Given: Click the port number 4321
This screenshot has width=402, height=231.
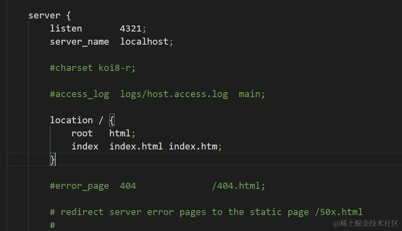Looking at the screenshot, I should tap(131, 28).
